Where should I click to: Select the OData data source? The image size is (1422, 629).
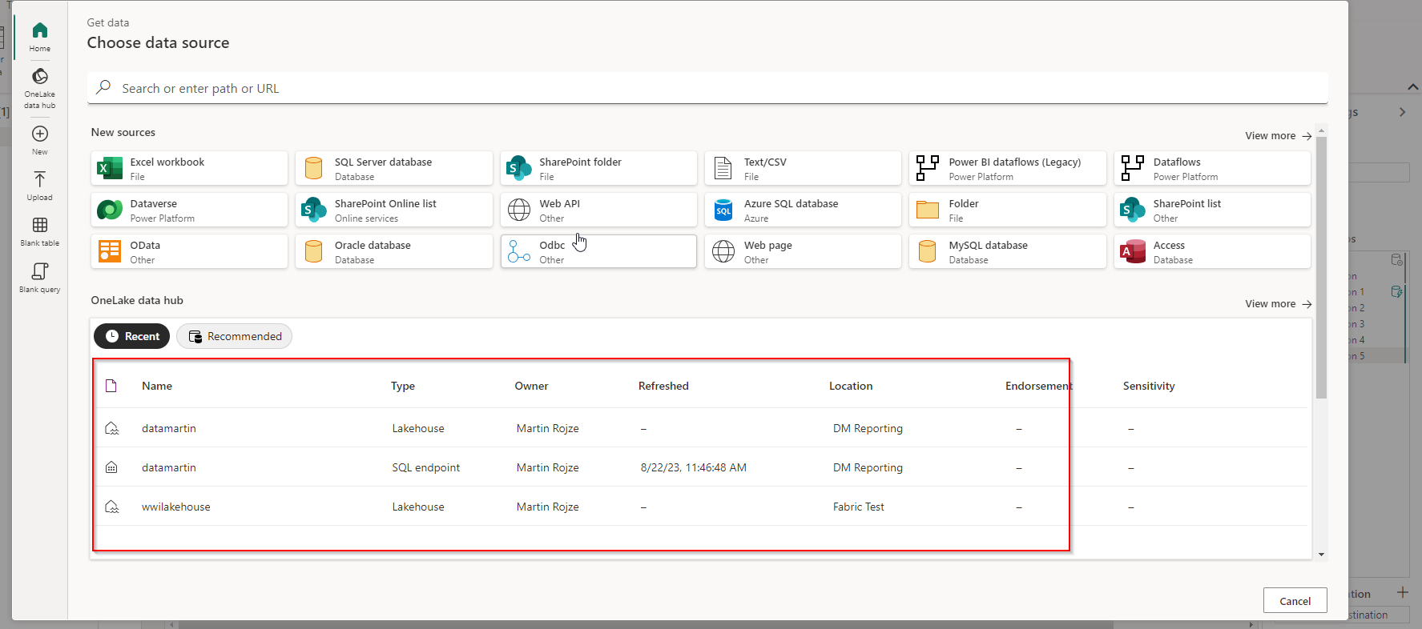coord(189,252)
